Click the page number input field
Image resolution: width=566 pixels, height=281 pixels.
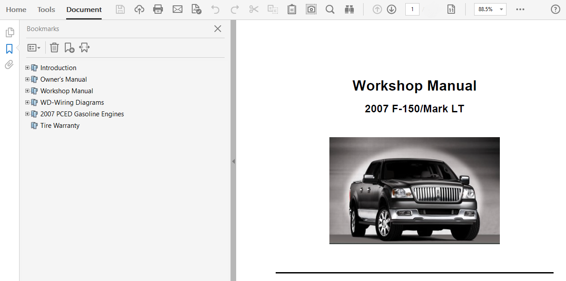coord(412,9)
